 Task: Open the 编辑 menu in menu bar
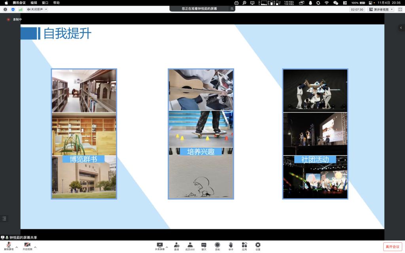tap(34, 3)
